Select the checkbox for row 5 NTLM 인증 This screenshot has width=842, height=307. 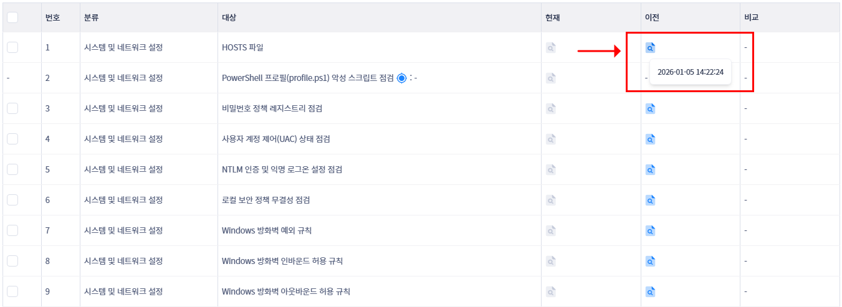(12, 169)
